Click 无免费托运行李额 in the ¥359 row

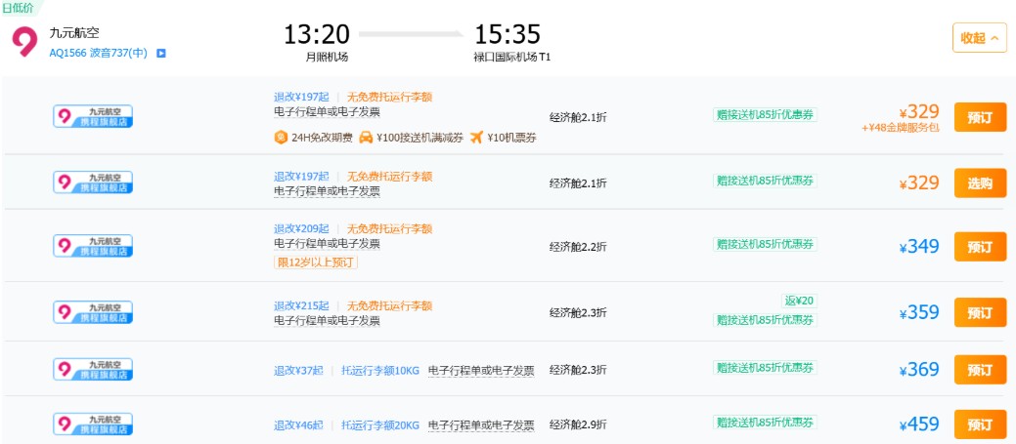point(389,305)
